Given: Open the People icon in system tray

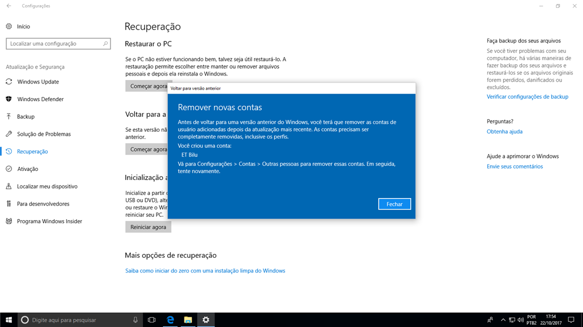Looking at the screenshot, I should pos(490,320).
